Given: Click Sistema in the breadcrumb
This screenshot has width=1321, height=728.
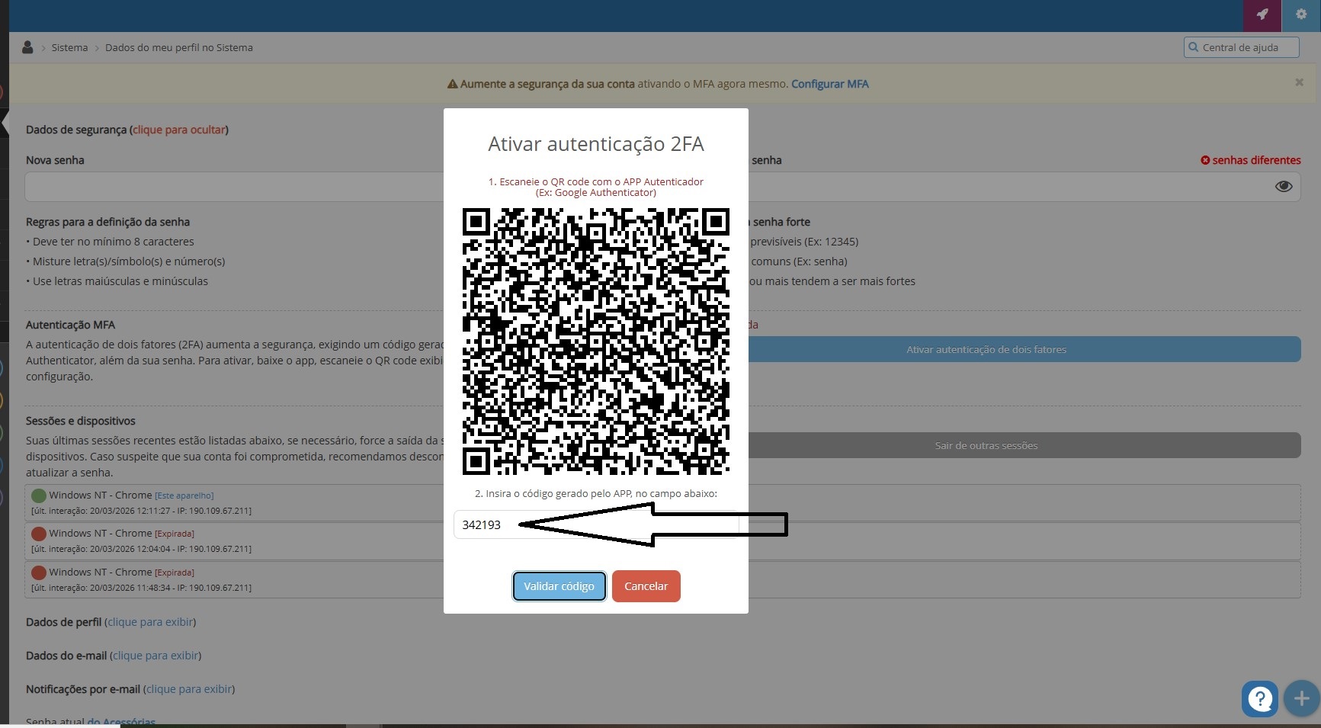Looking at the screenshot, I should pyautogui.click(x=69, y=47).
